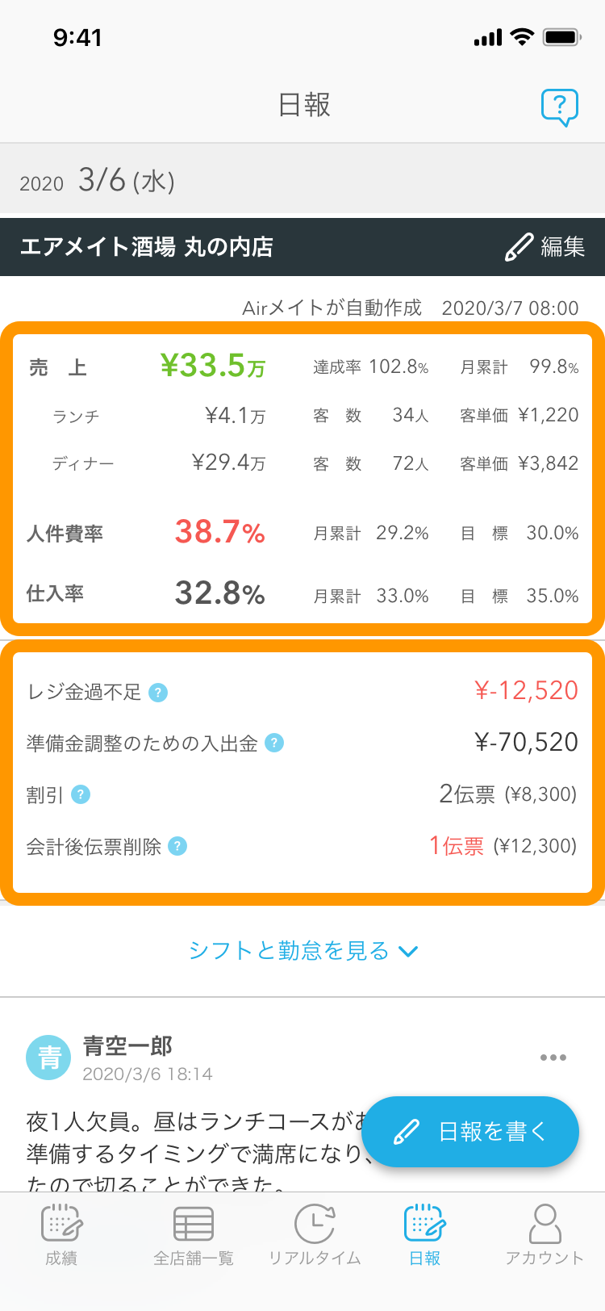The height and width of the screenshot is (1311, 605).
Task: Open the three-dot menu on 青空一郎's post
Action: 553,1058
